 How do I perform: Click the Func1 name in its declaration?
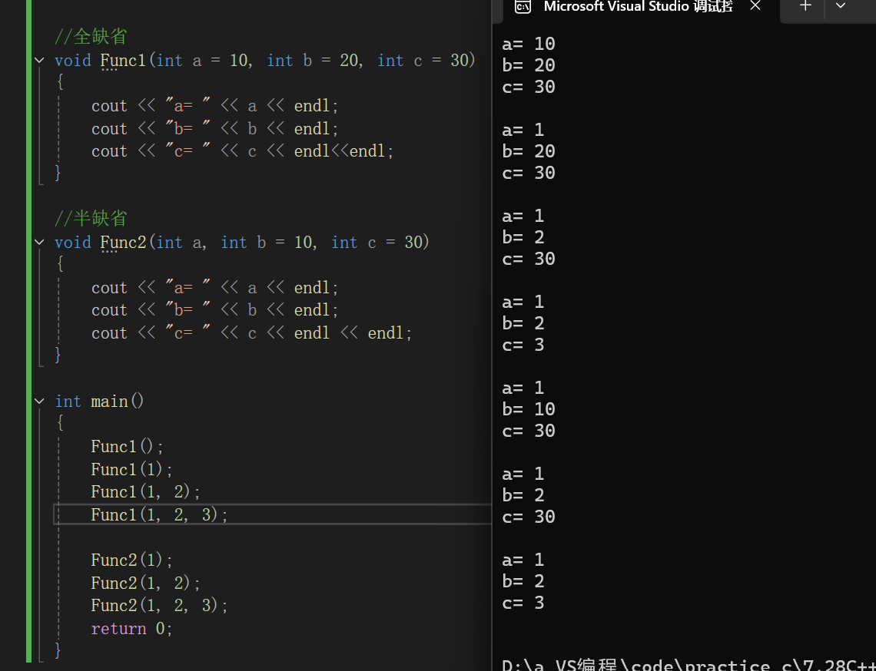(123, 61)
